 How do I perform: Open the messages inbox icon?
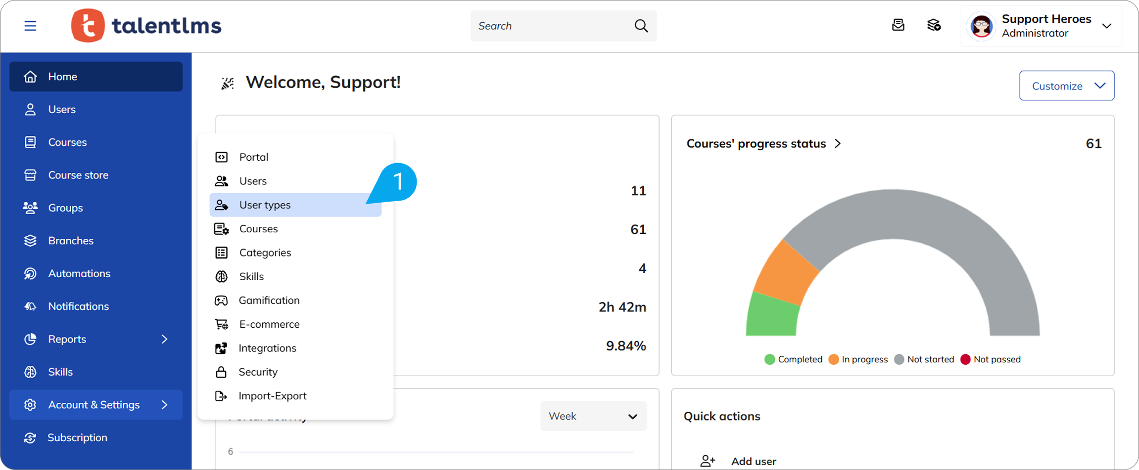[898, 25]
